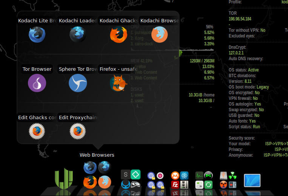Select DnsCrypt address 127.0.2.1
288x196 pixels.
(x=236, y=53)
